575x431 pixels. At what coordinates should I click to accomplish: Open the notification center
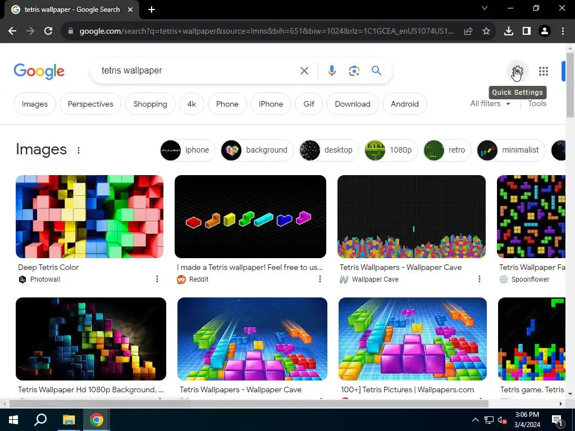click(557, 420)
